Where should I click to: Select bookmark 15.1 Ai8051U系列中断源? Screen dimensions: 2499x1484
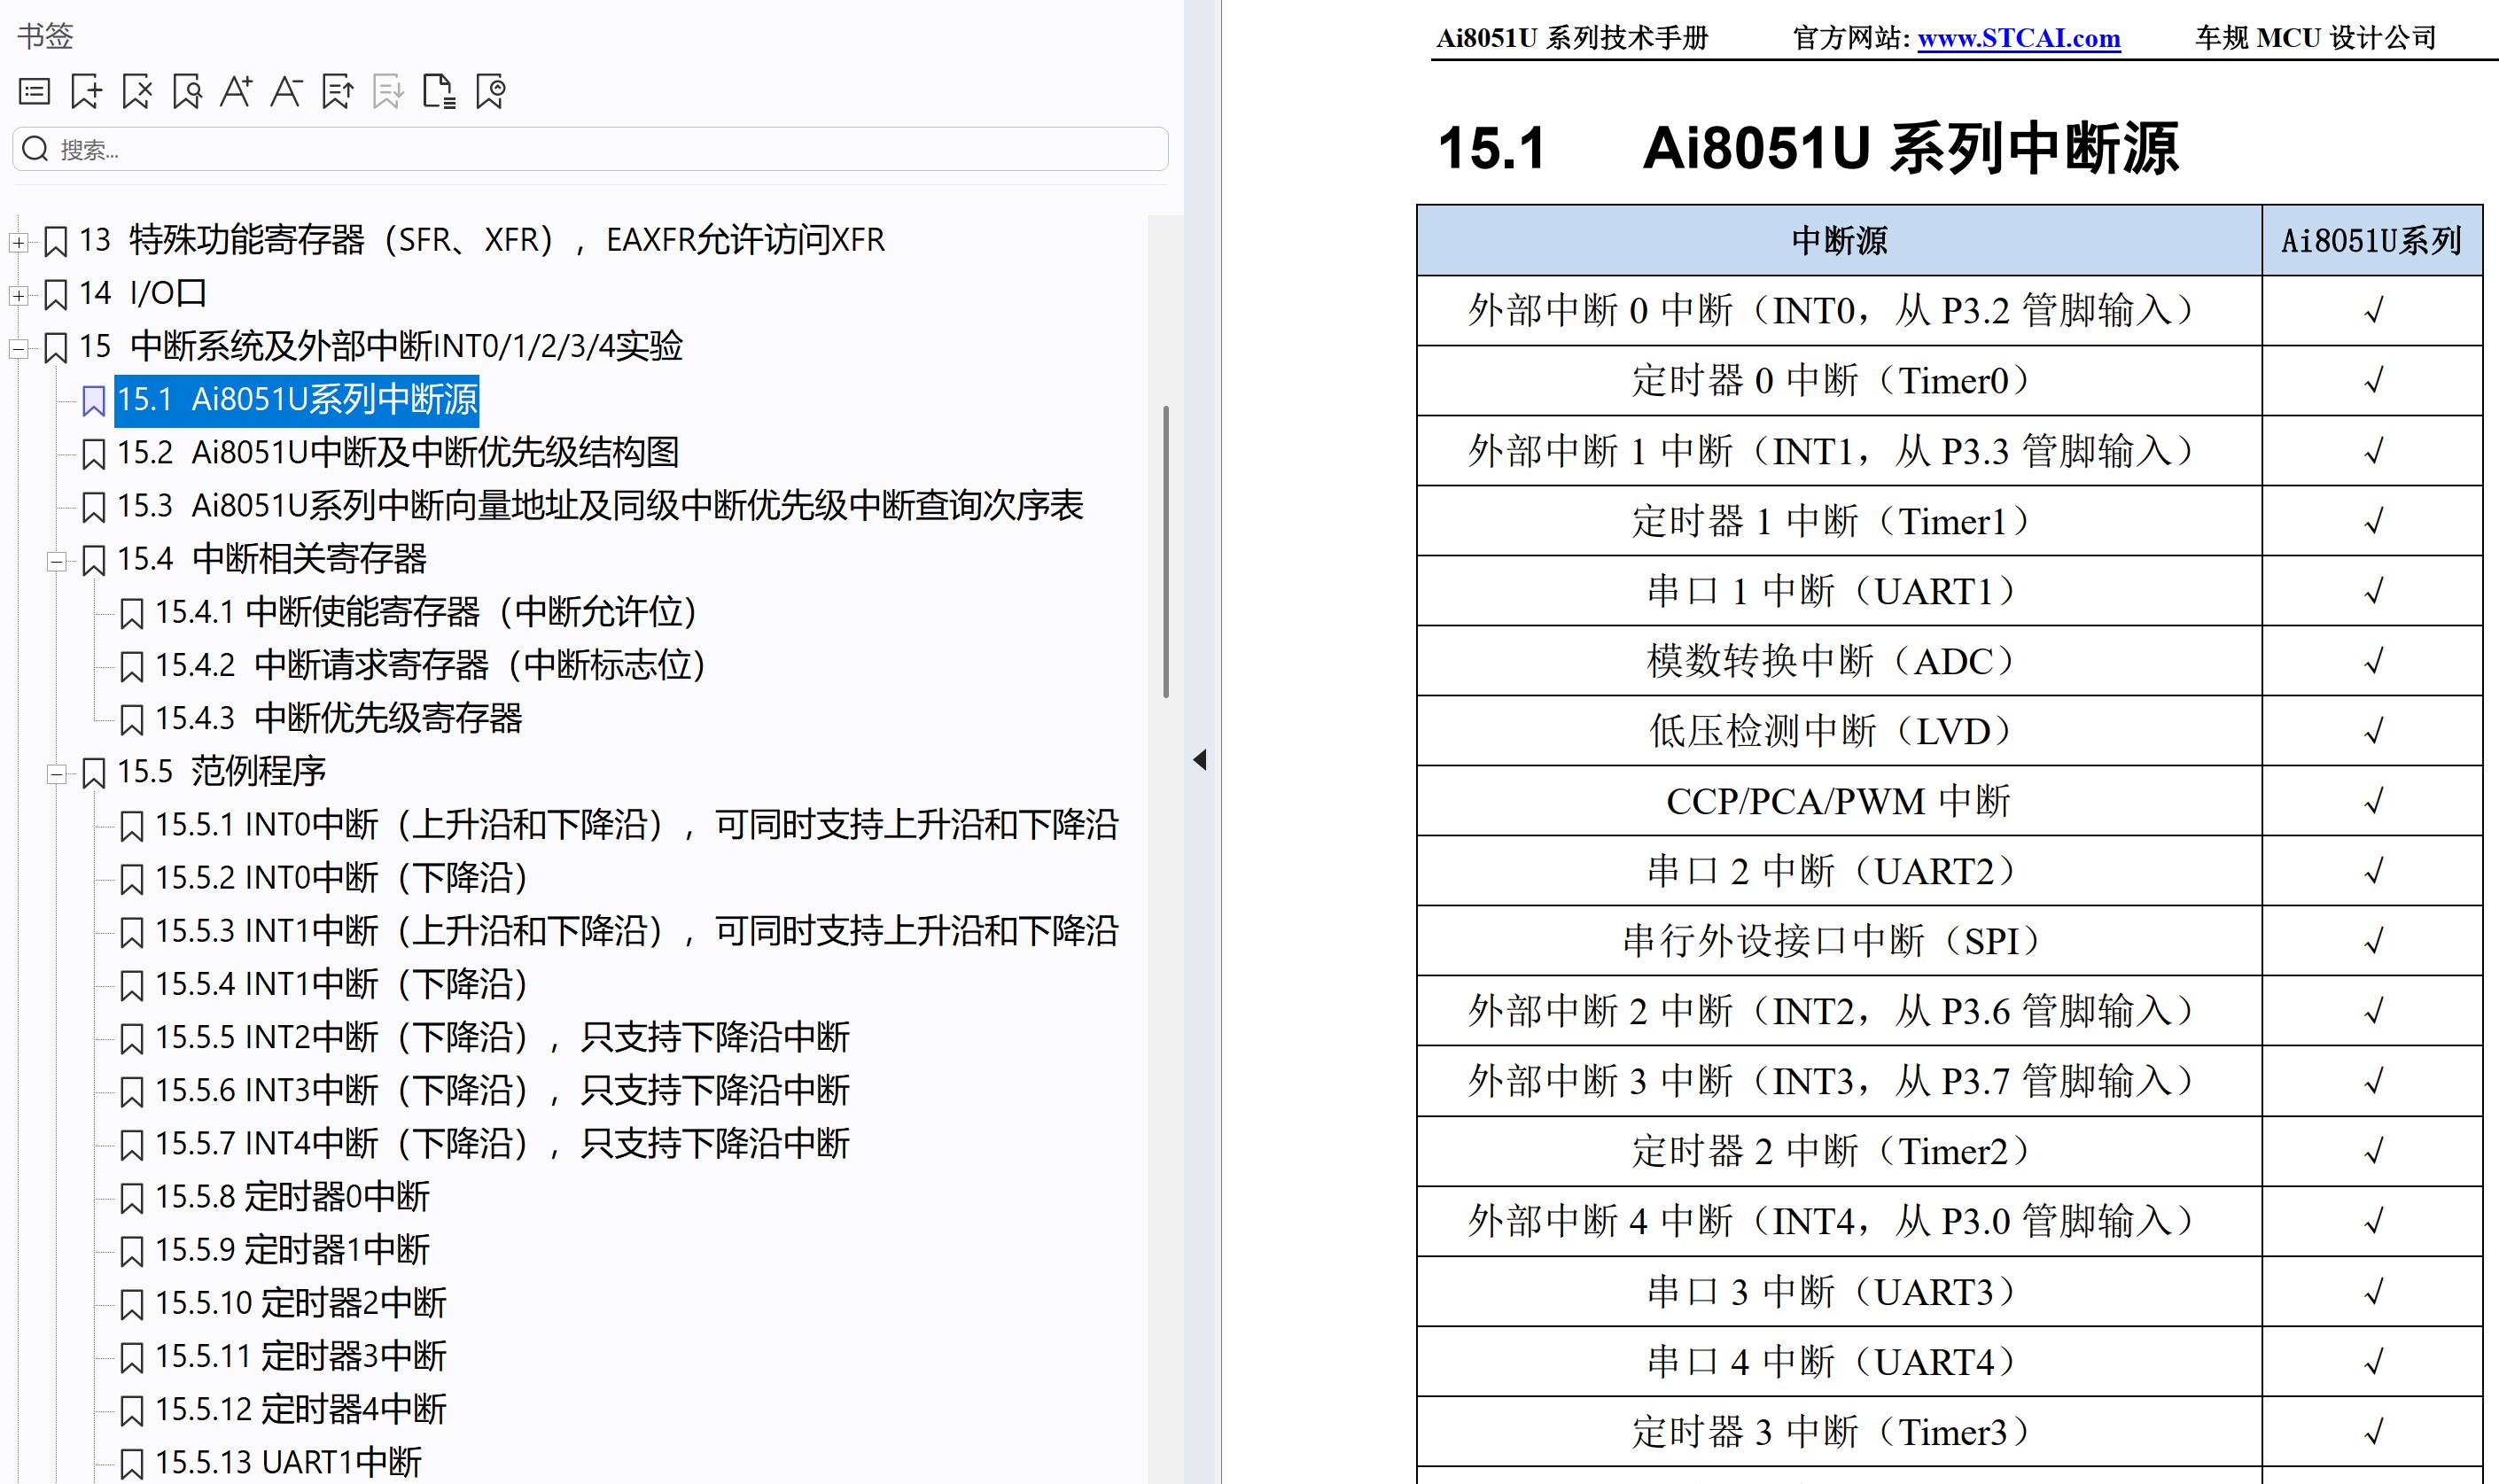pyautogui.click(x=297, y=400)
